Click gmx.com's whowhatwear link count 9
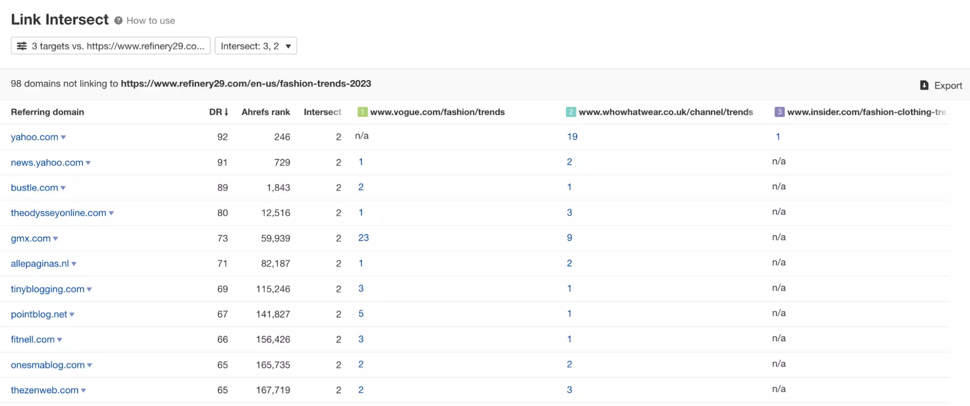 coord(570,238)
